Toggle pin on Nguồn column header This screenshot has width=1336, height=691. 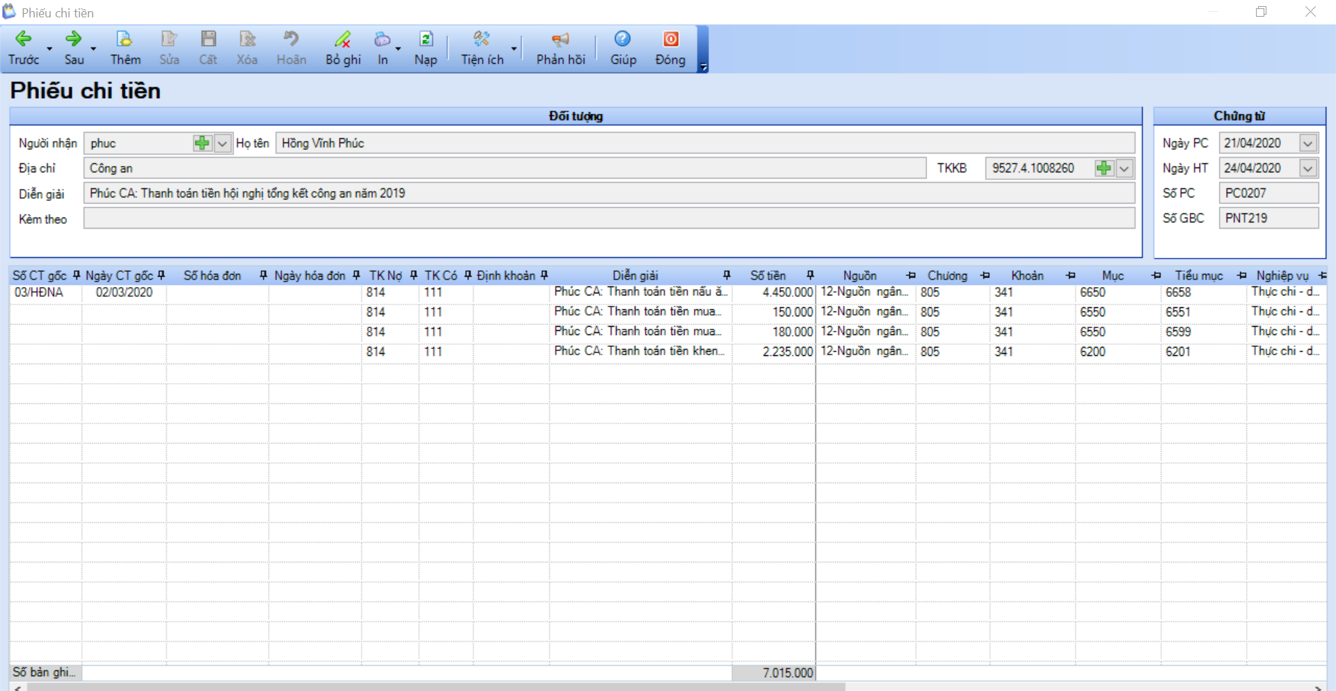point(911,276)
